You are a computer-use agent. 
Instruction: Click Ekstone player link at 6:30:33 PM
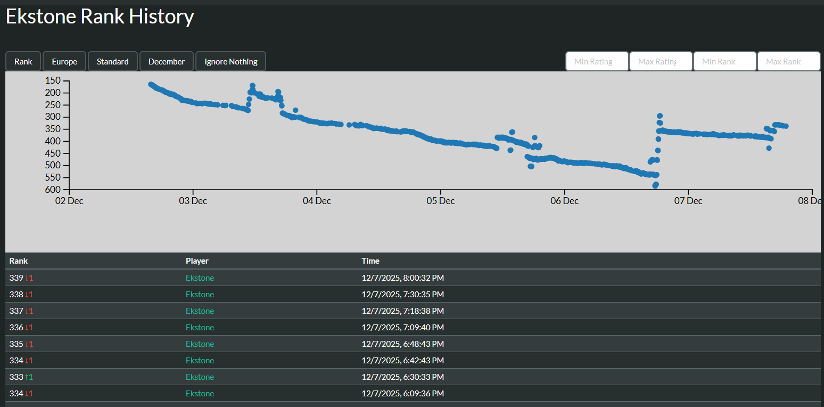point(200,377)
